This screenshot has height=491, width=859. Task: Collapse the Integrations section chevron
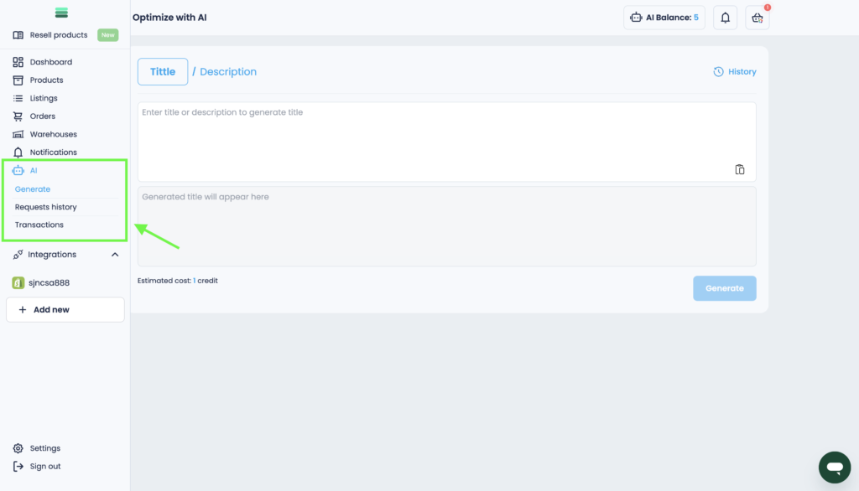click(x=115, y=255)
